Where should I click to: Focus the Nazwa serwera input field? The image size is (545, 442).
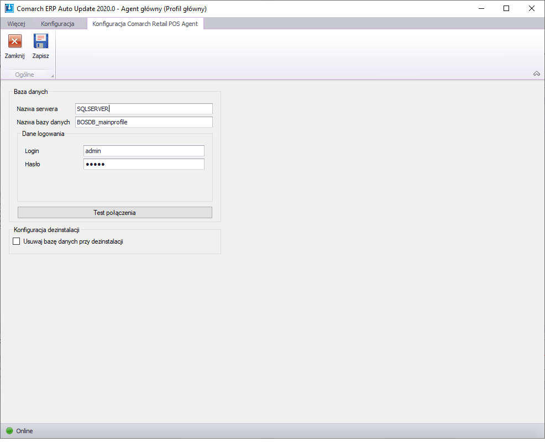pyautogui.click(x=144, y=109)
